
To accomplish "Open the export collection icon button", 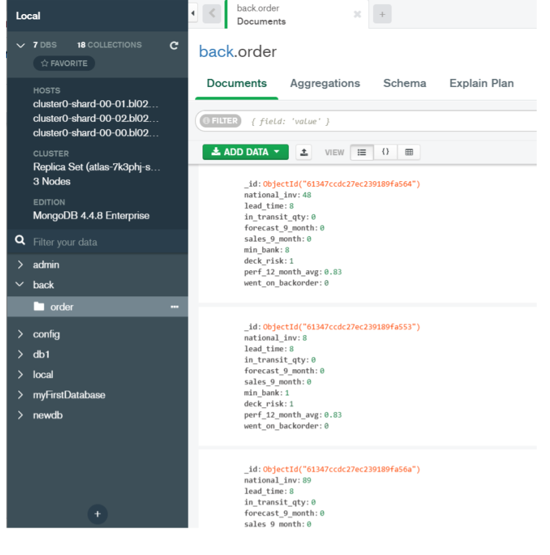I will tap(303, 152).
